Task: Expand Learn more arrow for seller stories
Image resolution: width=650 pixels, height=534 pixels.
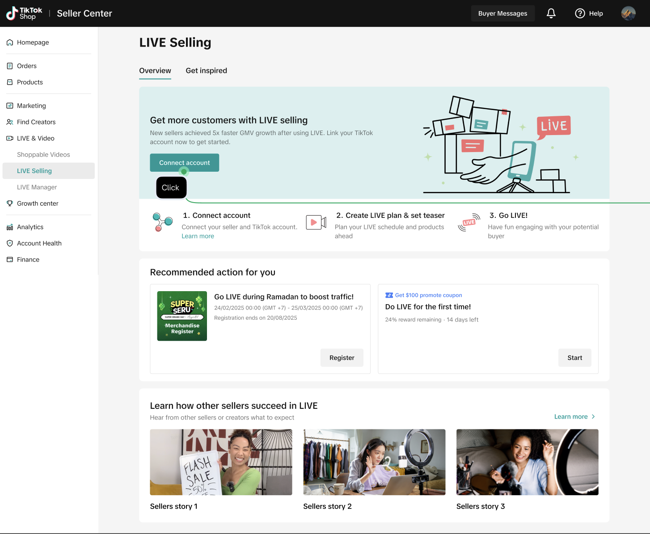Action: (x=593, y=417)
